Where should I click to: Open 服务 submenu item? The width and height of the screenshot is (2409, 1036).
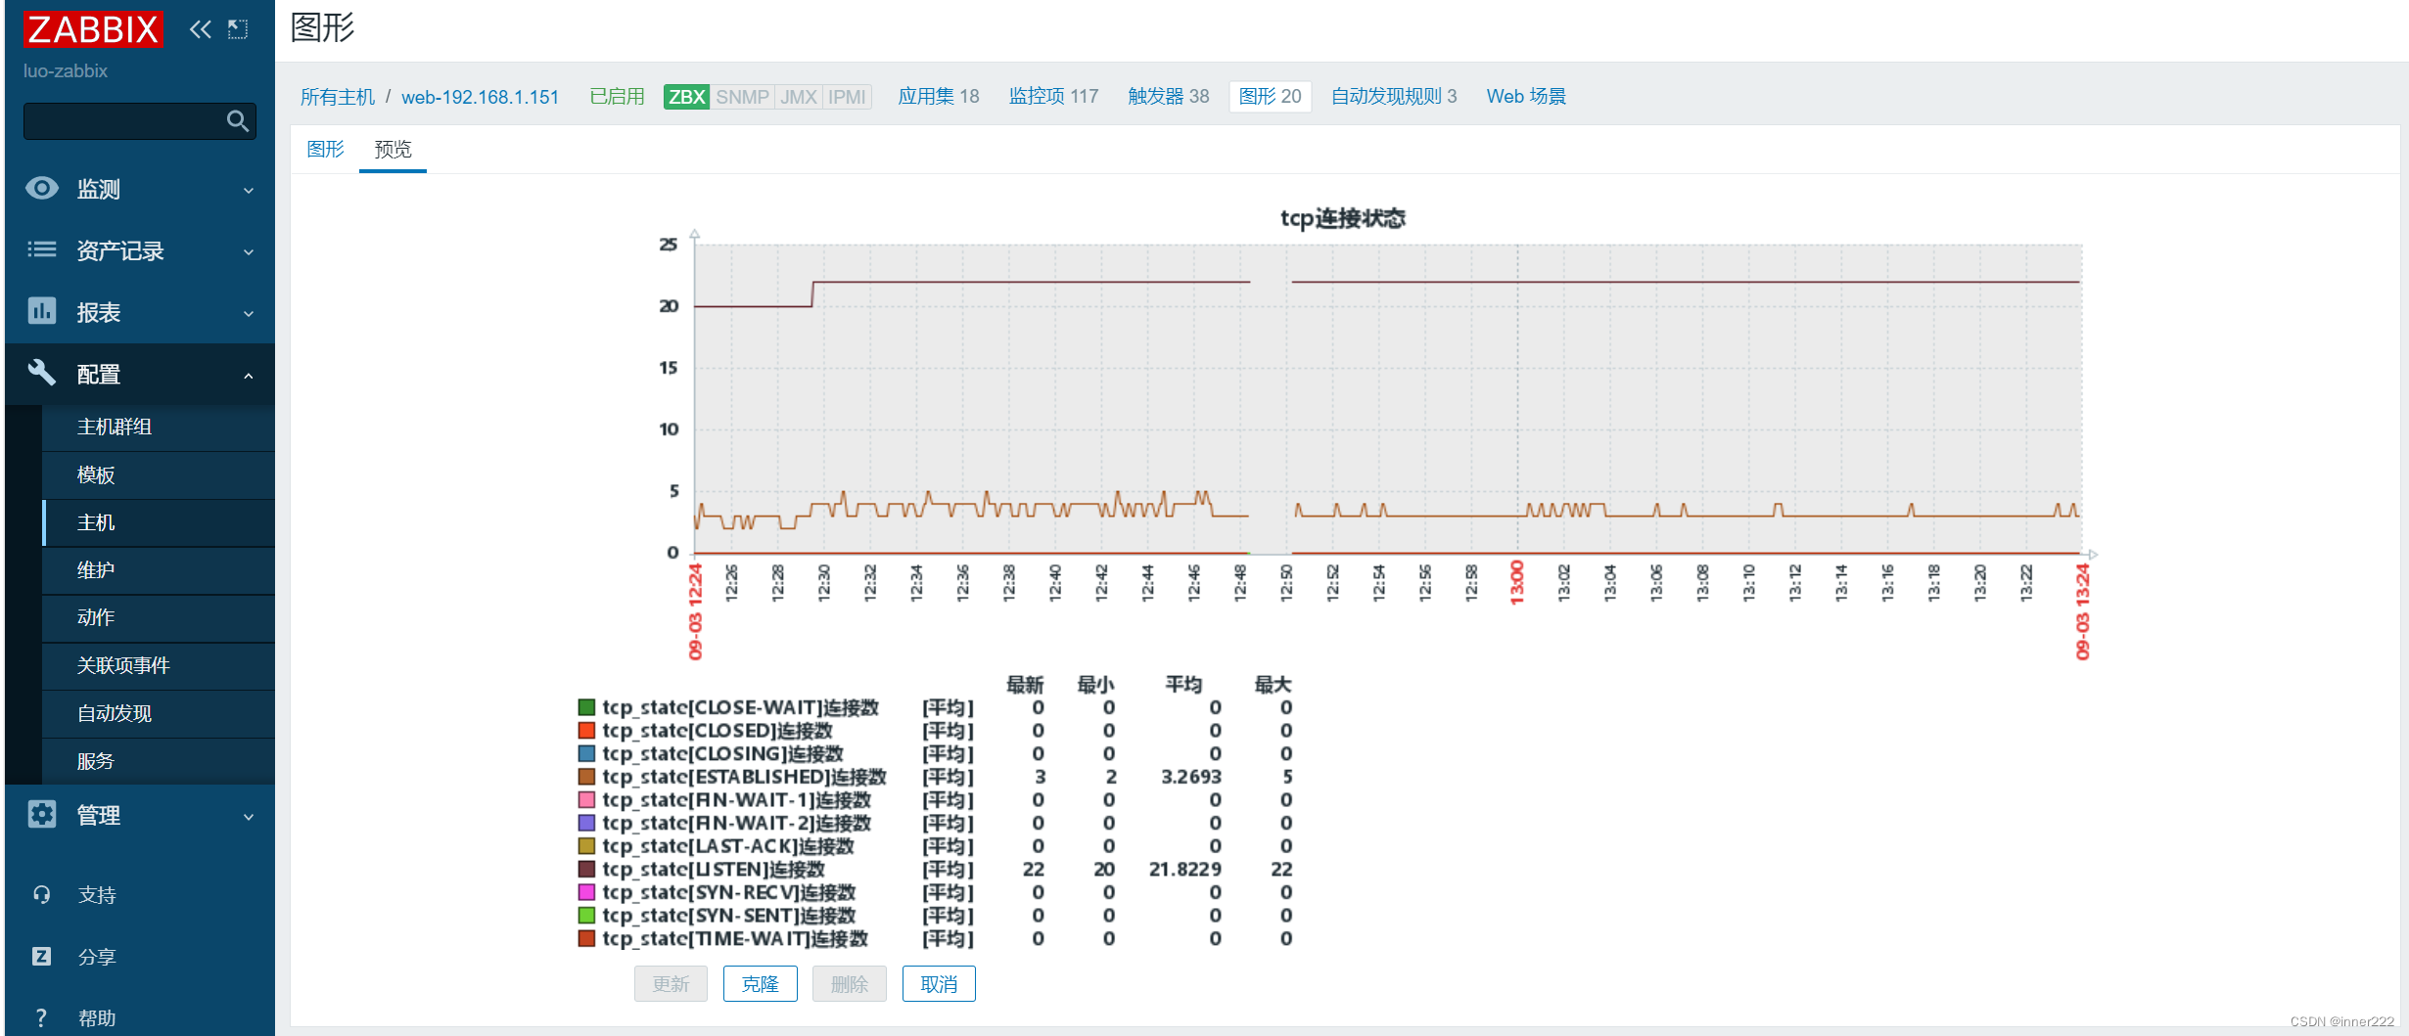pos(159,761)
